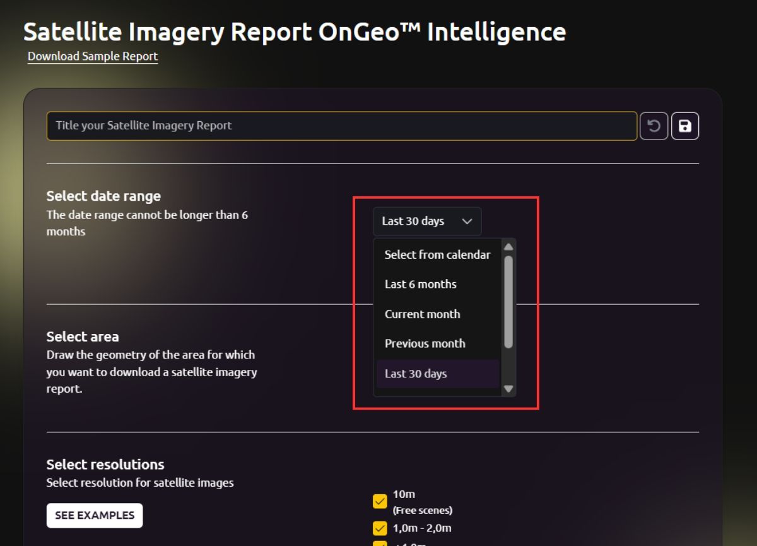Click the Select area heading
Screen dimensions: 757x546
tap(83, 336)
